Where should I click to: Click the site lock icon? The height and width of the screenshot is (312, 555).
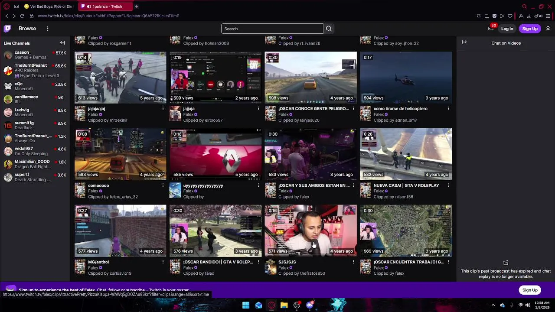tap(31, 16)
